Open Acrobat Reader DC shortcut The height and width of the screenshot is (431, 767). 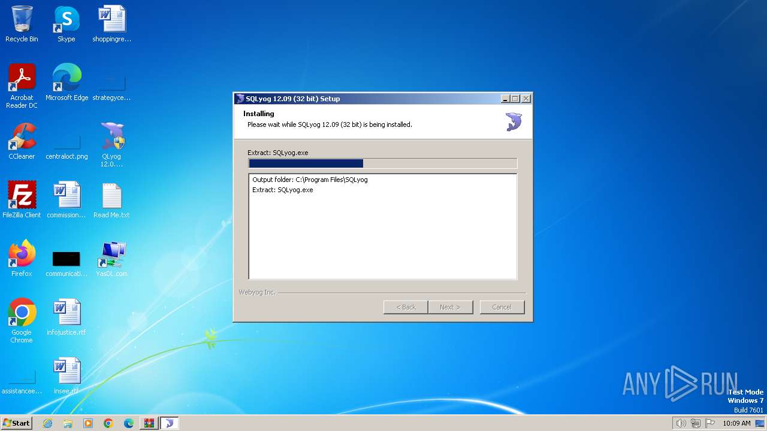22,86
